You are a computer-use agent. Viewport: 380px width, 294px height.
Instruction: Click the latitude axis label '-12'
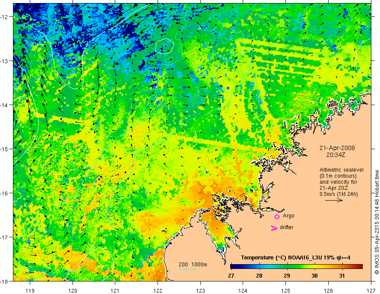tap(5, 17)
